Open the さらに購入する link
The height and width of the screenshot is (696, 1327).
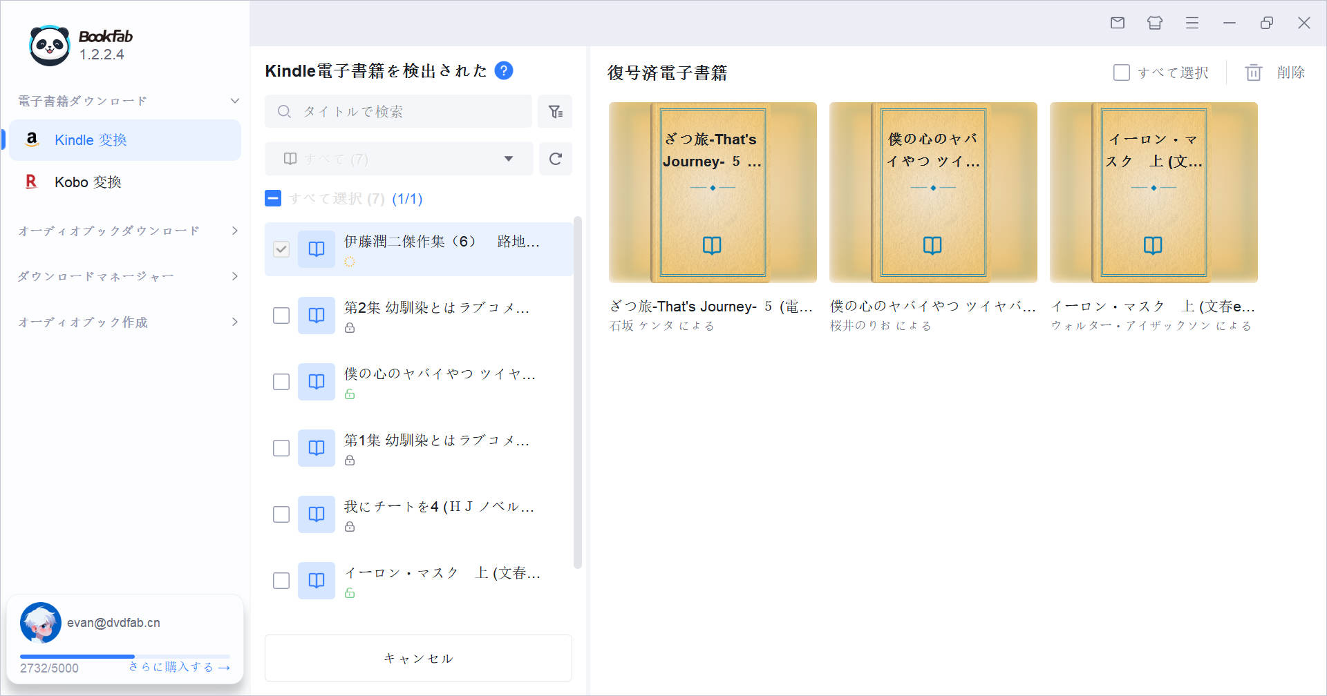click(x=177, y=666)
